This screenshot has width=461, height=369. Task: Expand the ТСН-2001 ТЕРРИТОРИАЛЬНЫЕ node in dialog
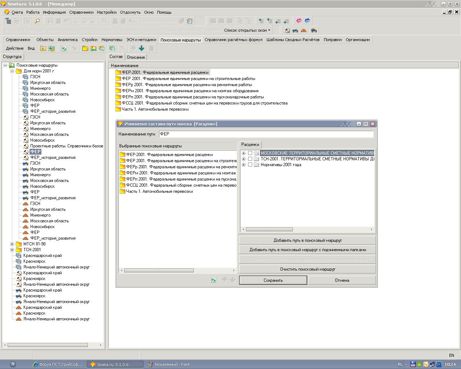(244, 159)
